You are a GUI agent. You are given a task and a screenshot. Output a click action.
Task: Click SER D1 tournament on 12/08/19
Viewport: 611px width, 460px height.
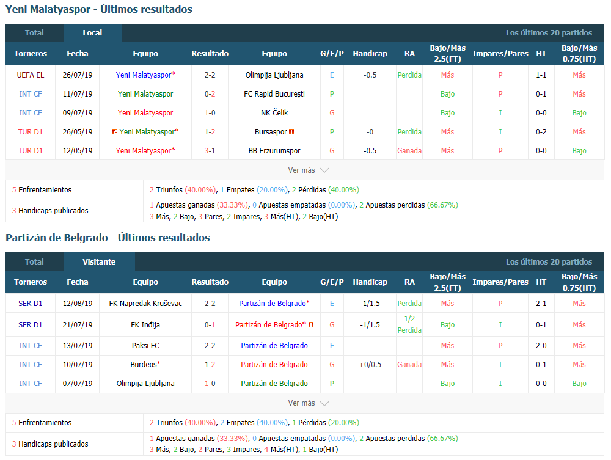tap(31, 304)
